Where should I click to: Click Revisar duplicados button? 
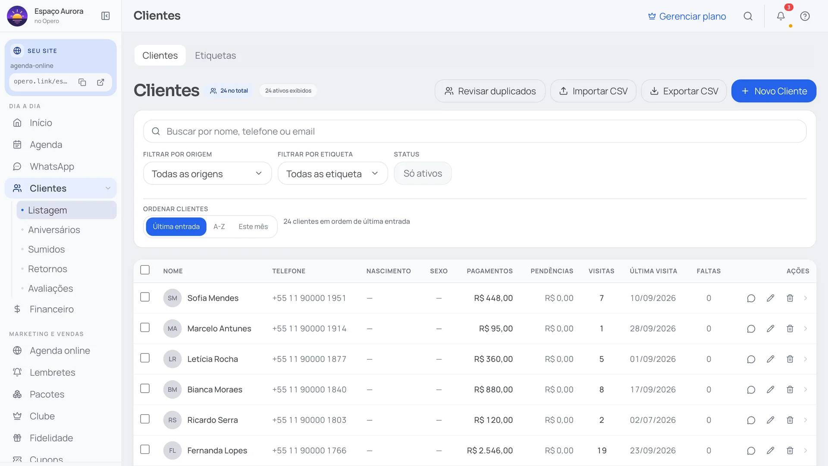pos(490,91)
